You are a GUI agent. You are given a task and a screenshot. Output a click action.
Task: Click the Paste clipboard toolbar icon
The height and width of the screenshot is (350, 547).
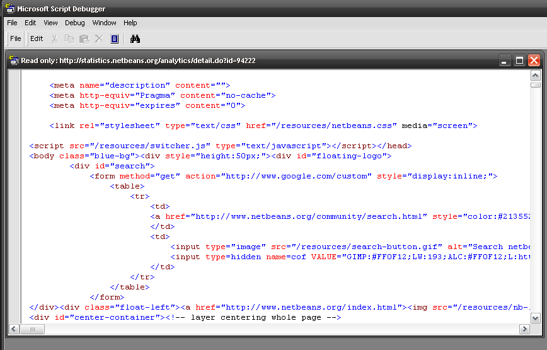click(84, 38)
